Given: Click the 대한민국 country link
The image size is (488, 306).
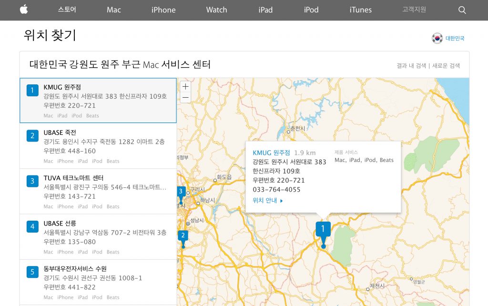Looking at the screenshot, I should (454, 39).
